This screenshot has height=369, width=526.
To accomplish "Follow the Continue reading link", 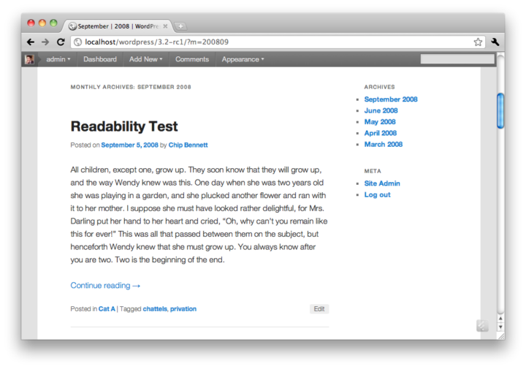I will 105,286.
